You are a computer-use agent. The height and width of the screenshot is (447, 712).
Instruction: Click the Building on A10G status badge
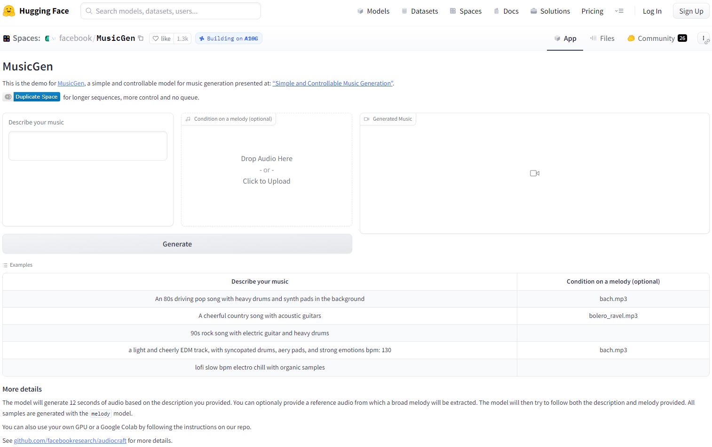(x=229, y=39)
